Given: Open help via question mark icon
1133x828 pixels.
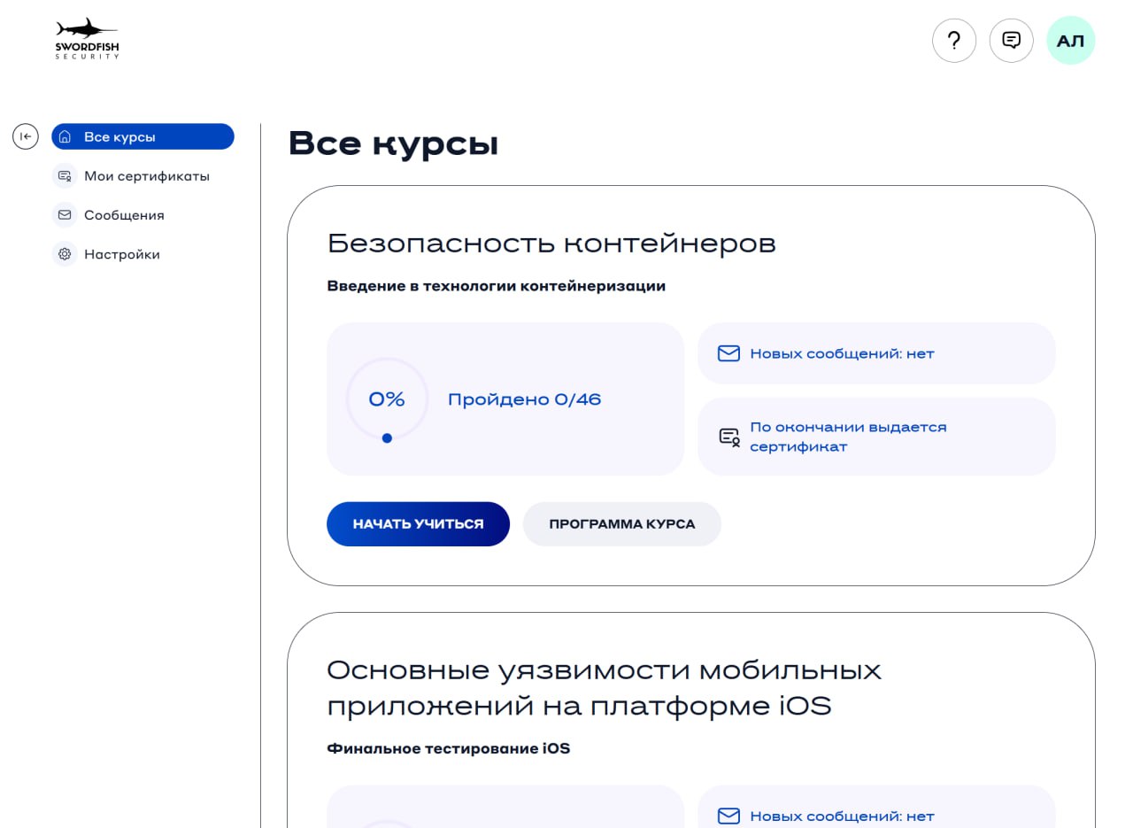Looking at the screenshot, I should coord(953,41).
